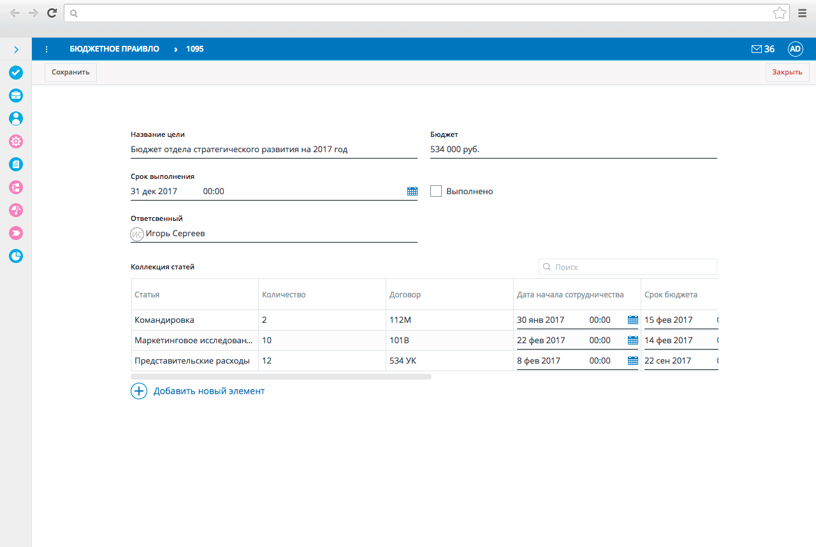Click the ИС avatar of Игорь Сергеев
This screenshot has width=816, height=547.
point(137,234)
